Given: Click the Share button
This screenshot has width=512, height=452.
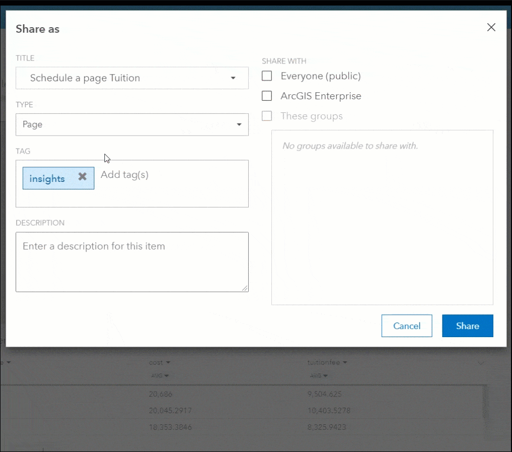Looking at the screenshot, I should click(x=467, y=326).
